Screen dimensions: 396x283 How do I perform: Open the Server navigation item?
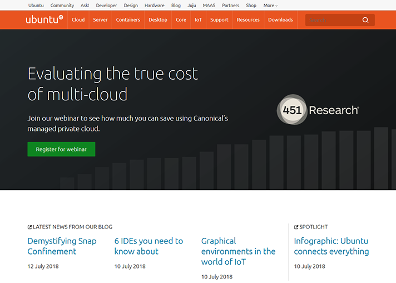pyautogui.click(x=100, y=20)
